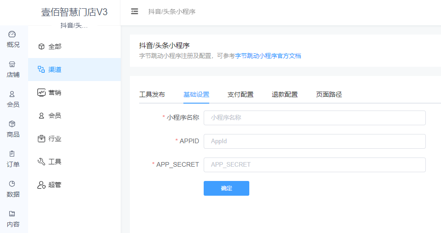Click the 渠道 label text
The width and height of the screenshot is (441, 233).
pyautogui.click(x=54, y=70)
